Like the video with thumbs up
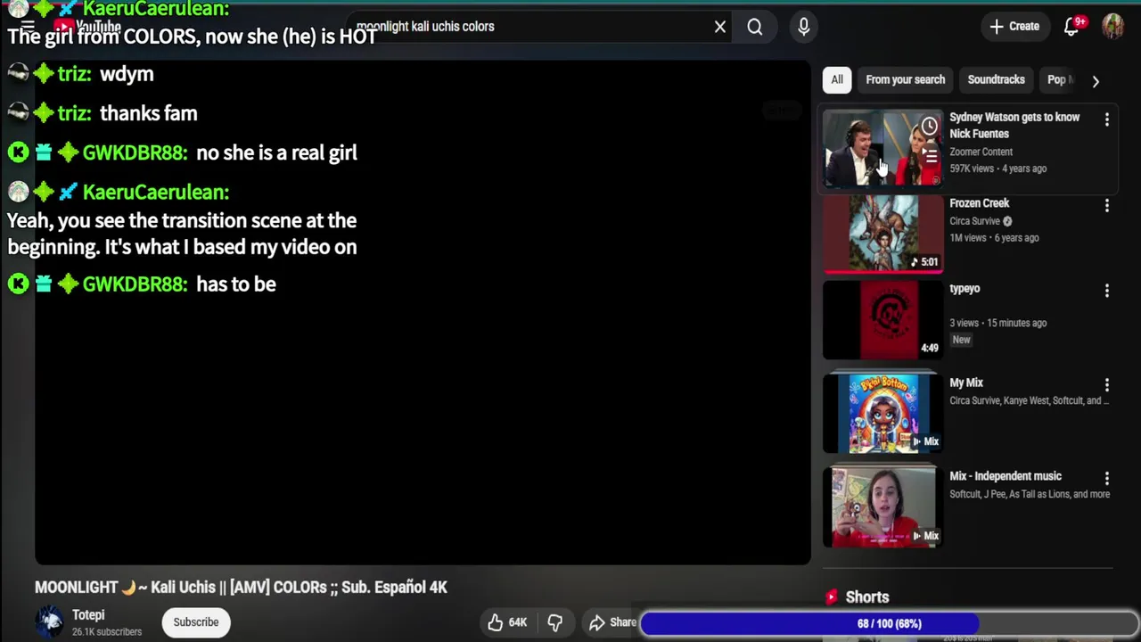The height and width of the screenshot is (642, 1141). [x=506, y=622]
